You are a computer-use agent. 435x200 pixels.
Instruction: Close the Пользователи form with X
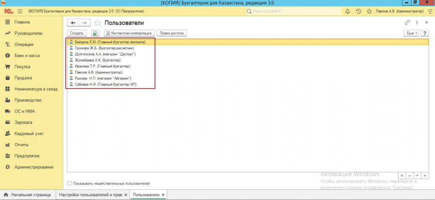tap(427, 23)
